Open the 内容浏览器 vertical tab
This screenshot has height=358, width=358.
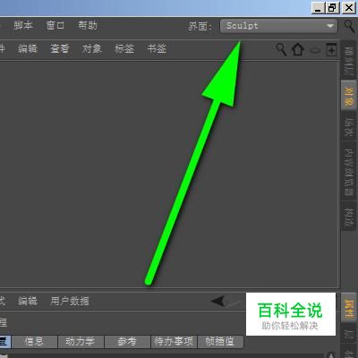(x=348, y=173)
